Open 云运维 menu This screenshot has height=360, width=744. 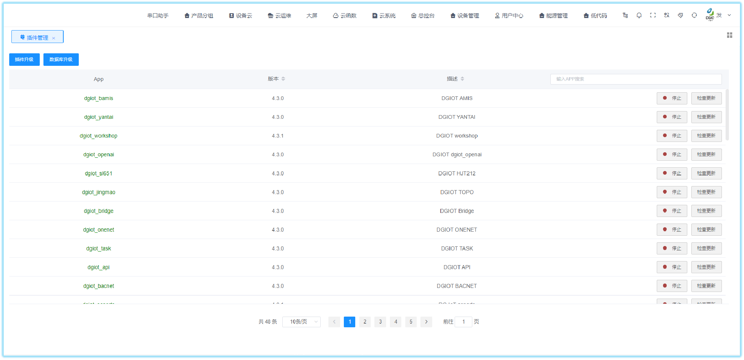(279, 15)
